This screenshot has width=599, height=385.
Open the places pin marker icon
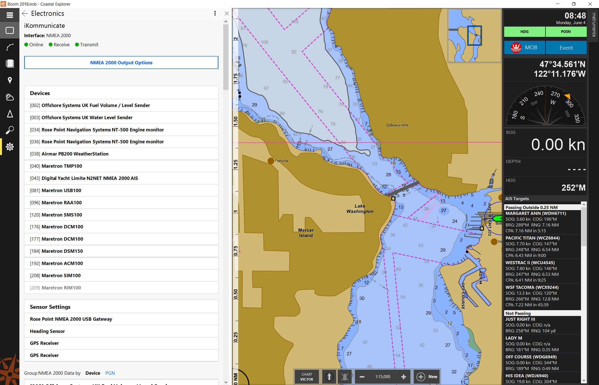pos(10,80)
